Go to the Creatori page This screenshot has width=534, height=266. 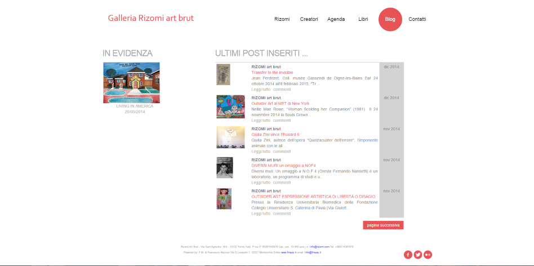click(309, 19)
